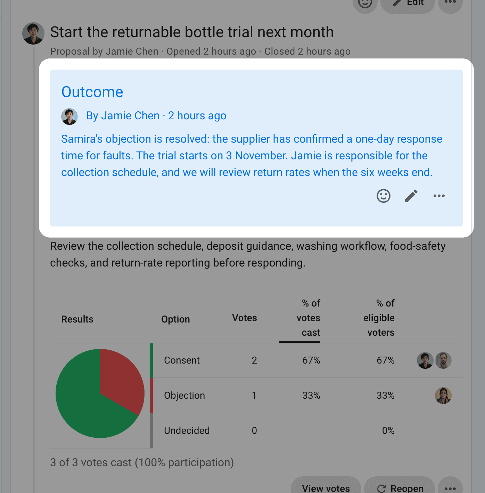Click the Edit button near the top

tap(408, 3)
